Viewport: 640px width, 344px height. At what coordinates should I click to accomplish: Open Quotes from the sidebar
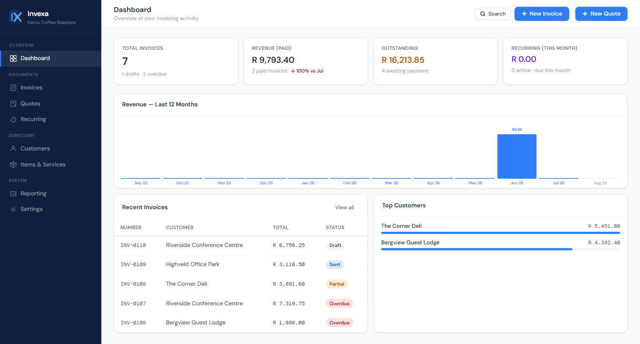point(51,104)
